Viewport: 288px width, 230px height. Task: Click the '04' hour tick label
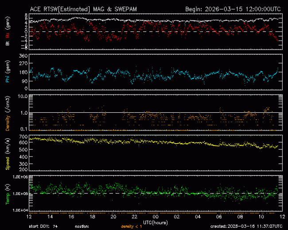tap(198, 217)
